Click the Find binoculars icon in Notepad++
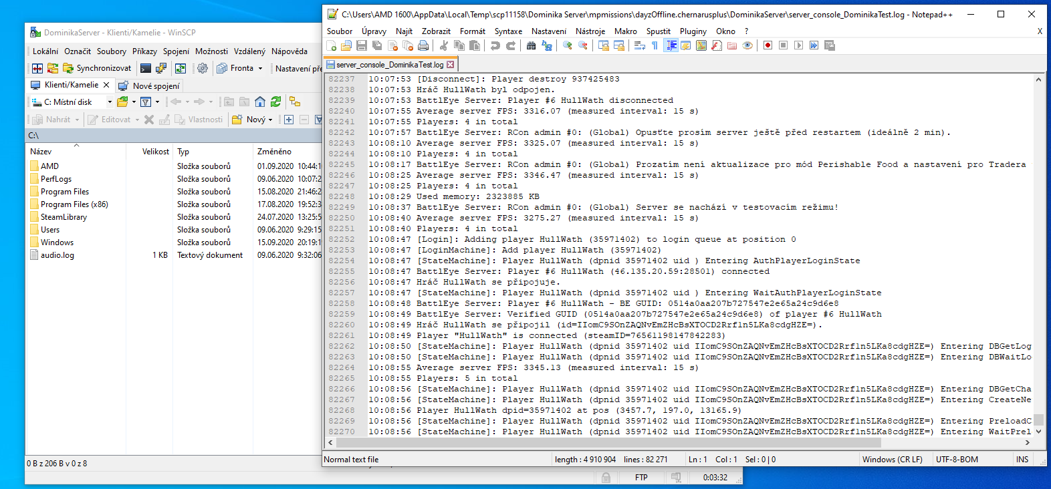The image size is (1051, 489). point(531,45)
